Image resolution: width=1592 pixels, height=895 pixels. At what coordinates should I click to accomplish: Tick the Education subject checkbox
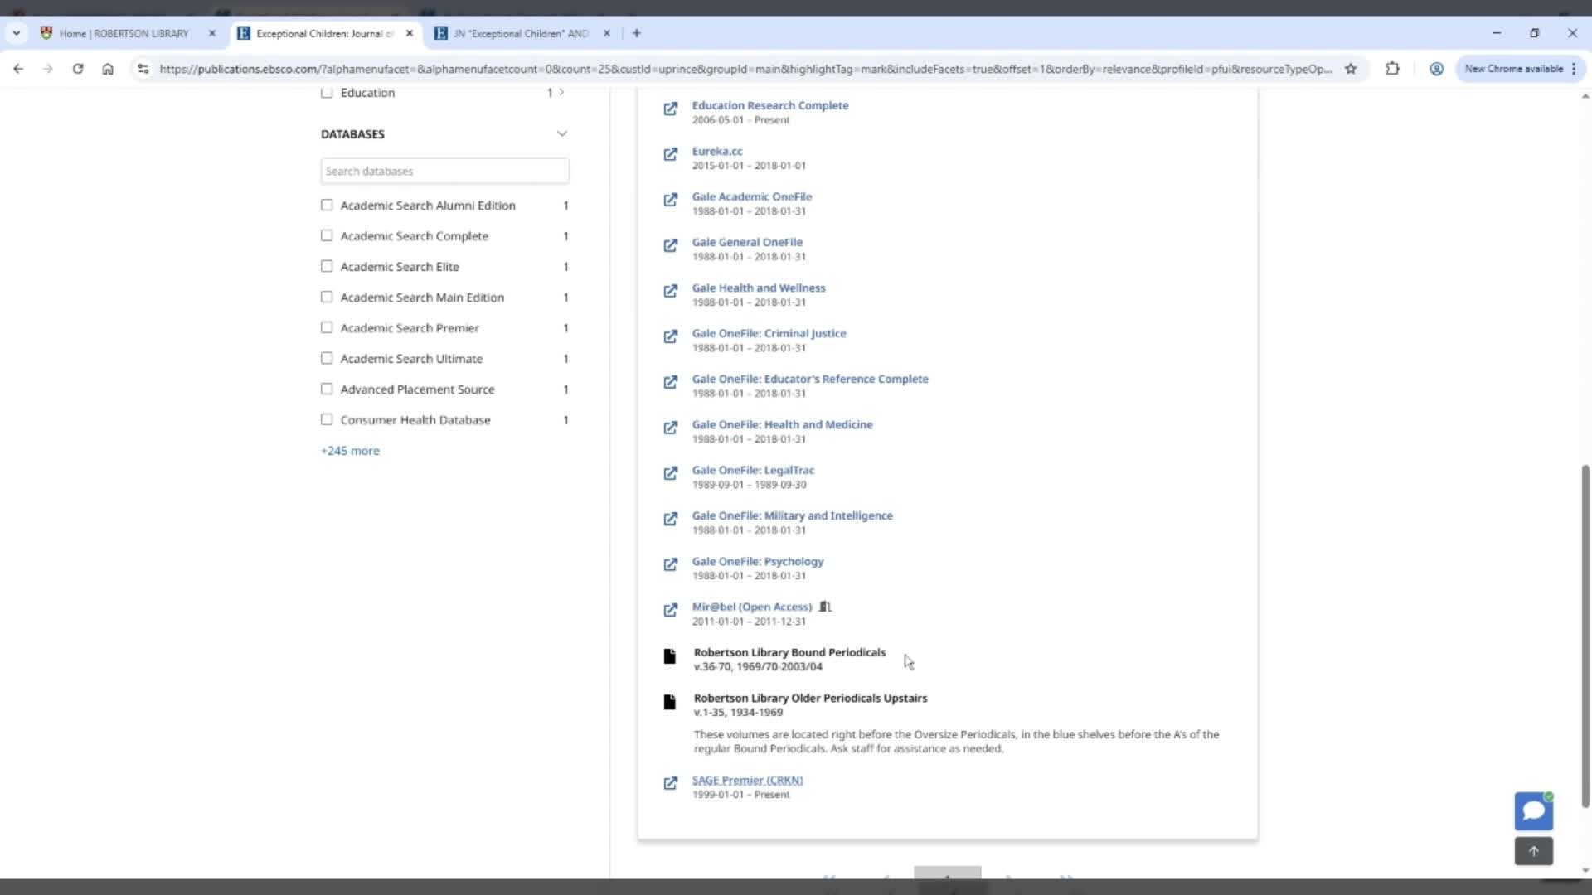click(327, 93)
